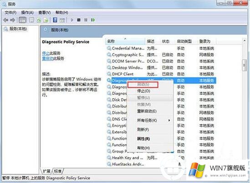Viewport: 250px width, 183px height.
Task: Open the 文件(F) menu
Action: click(10, 12)
